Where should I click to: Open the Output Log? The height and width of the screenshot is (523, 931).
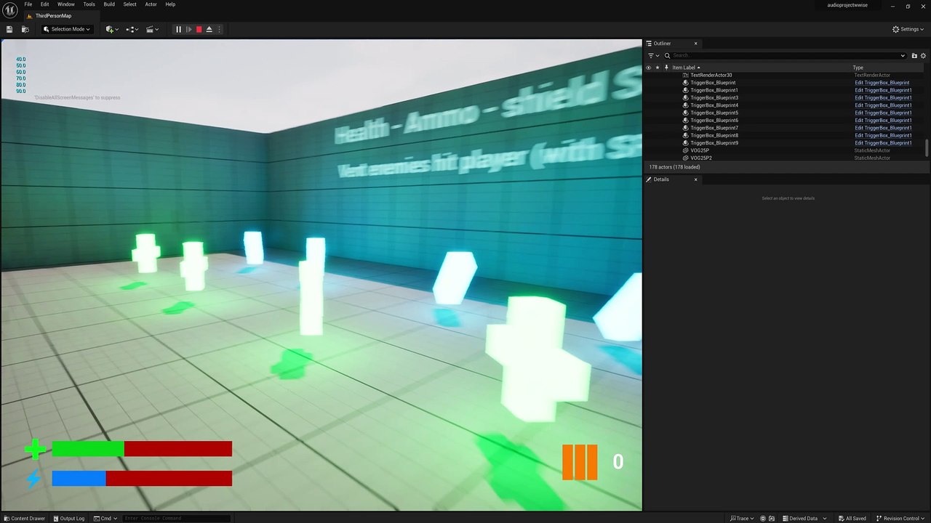pyautogui.click(x=68, y=518)
